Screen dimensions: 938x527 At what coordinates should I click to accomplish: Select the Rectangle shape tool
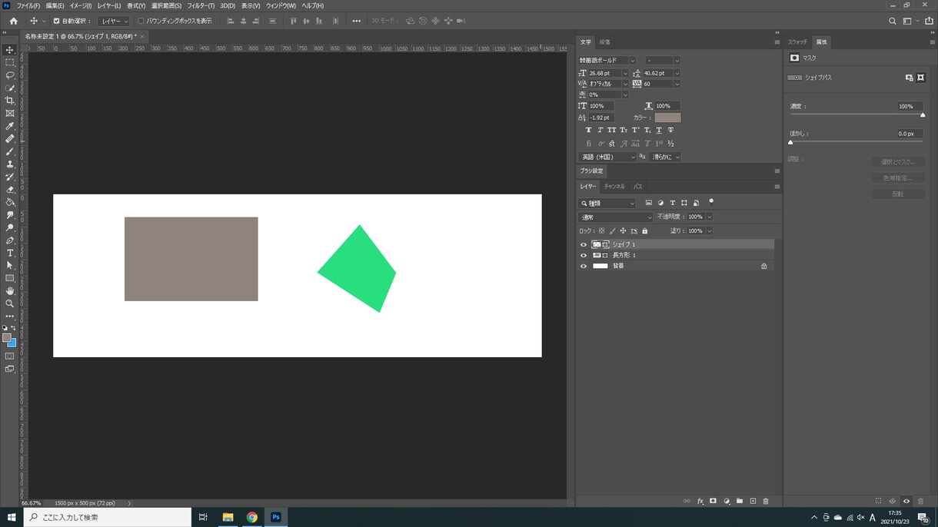(10, 278)
